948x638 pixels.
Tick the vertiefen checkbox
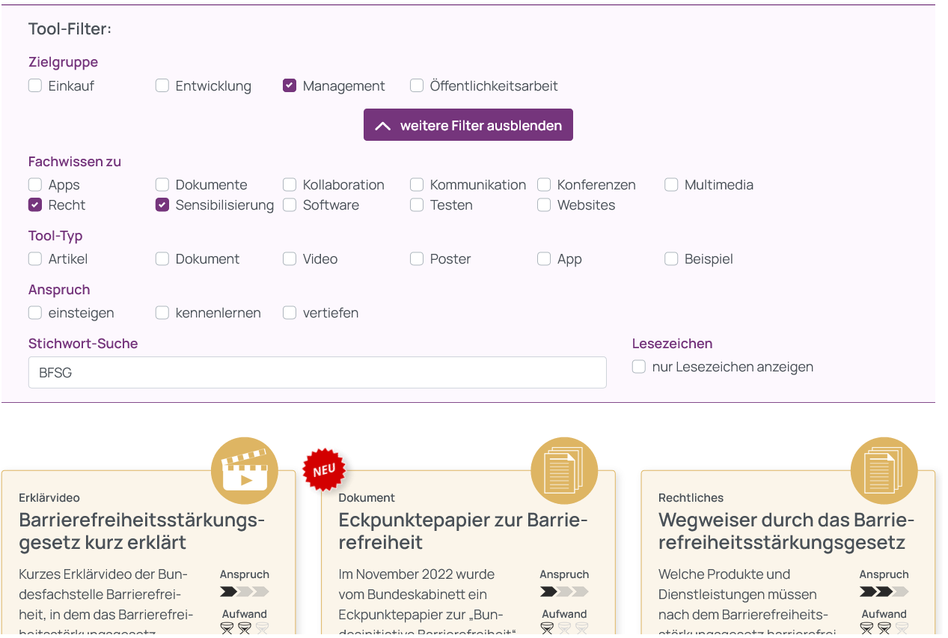tap(290, 312)
